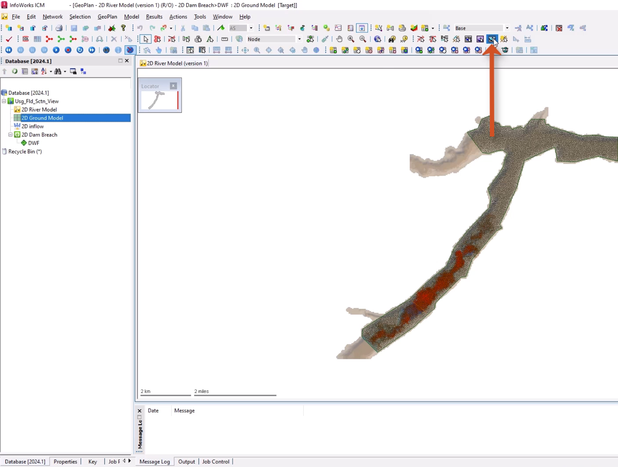Open the SQL query icon
The image size is (618, 467).
tap(26, 39)
